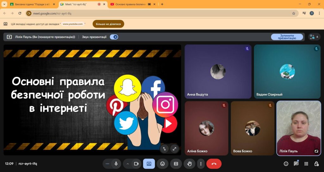Click "Більше не ділитися" button
324x172 pixels.
pos(108,24)
